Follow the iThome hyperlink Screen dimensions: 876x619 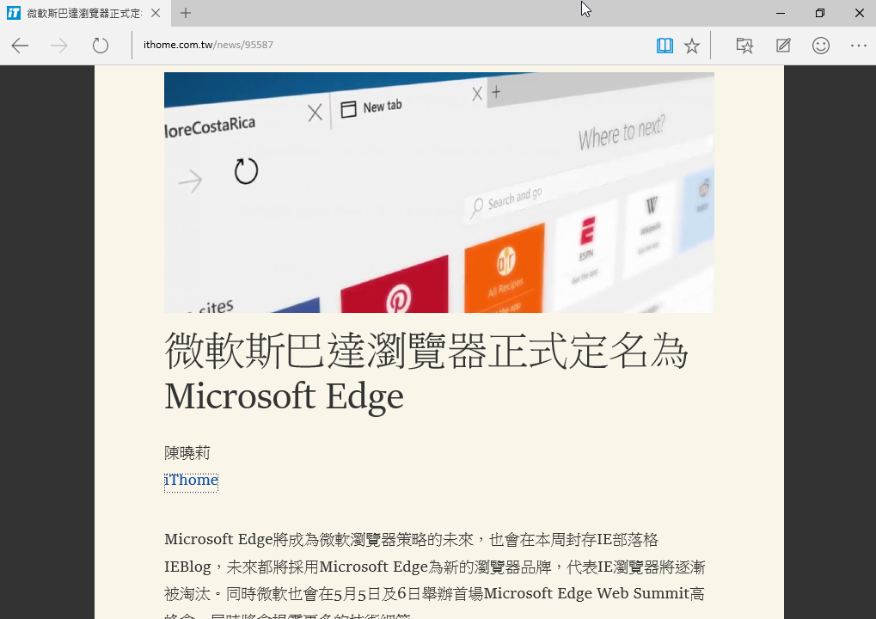190,480
